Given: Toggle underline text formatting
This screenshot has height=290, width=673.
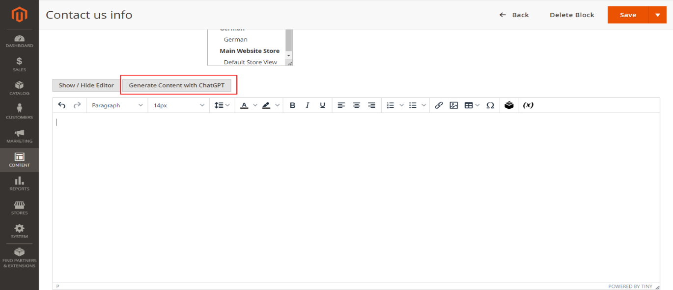Looking at the screenshot, I should [x=322, y=105].
